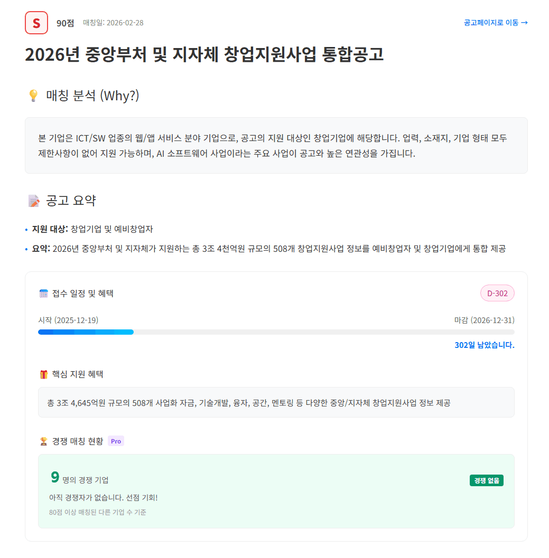The image size is (549, 558).
Task: Click the green 경쟁 없음 button
Action: tap(487, 480)
